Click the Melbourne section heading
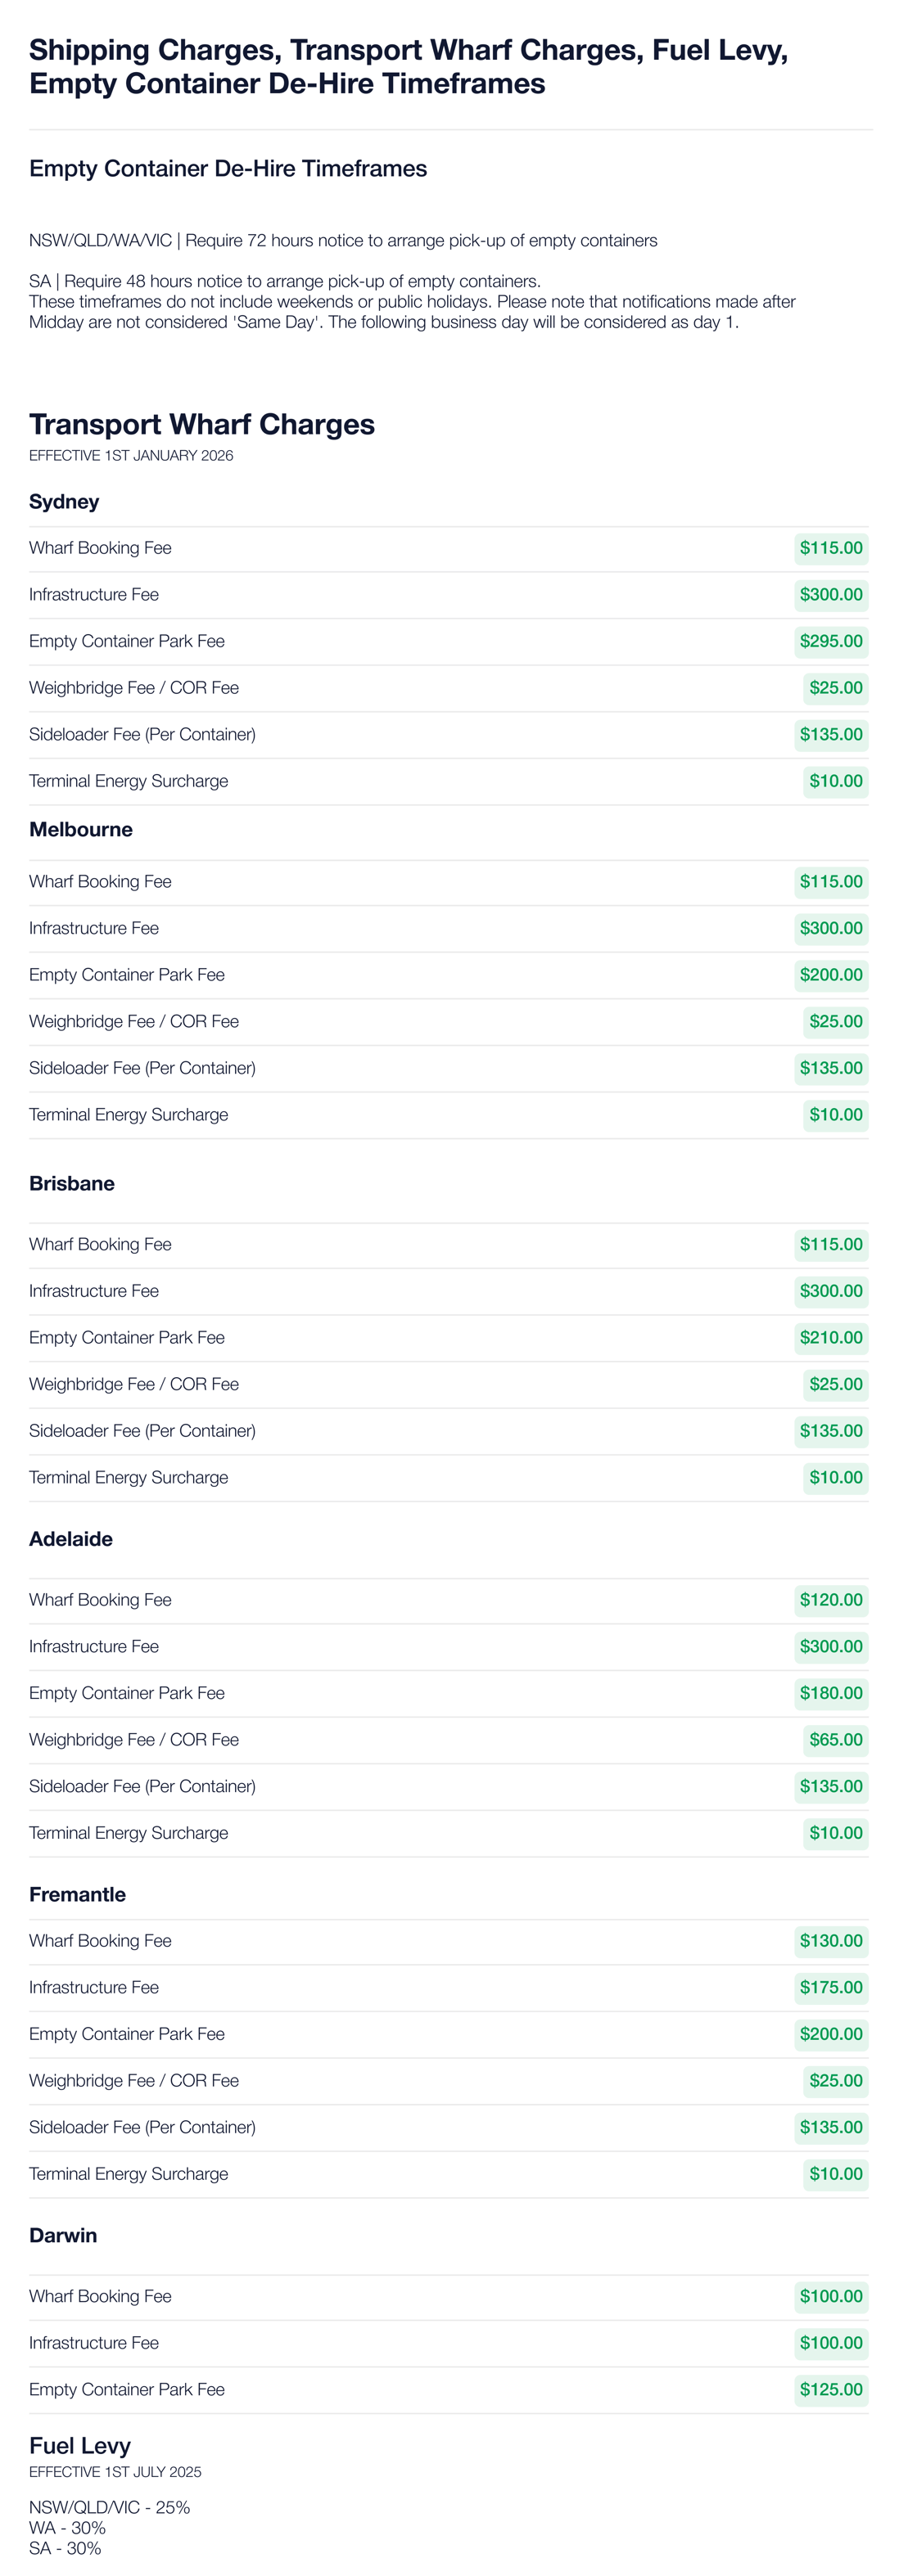The width and height of the screenshot is (917, 2576). pos(80,829)
